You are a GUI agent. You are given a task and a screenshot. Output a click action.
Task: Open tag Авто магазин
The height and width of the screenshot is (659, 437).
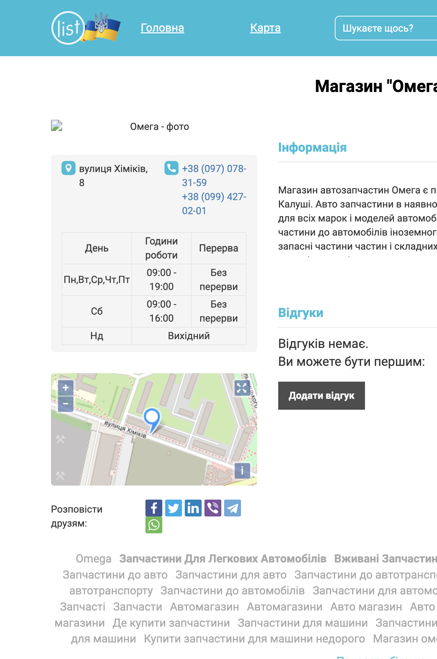pos(366,607)
